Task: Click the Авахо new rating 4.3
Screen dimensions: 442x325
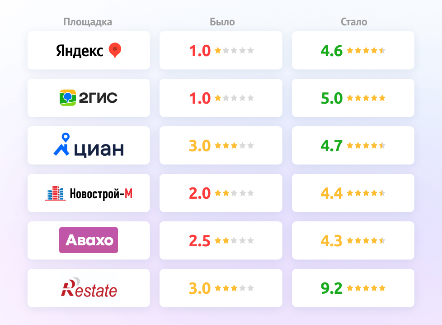Action: coord(332,241)
